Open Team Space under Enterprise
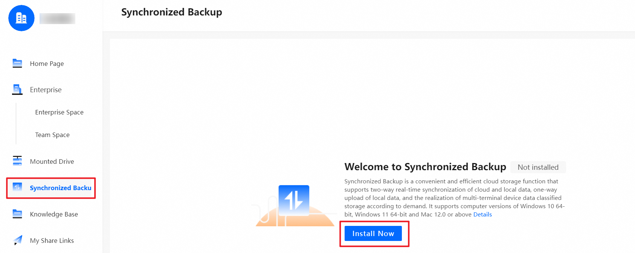The width and height of the screenshot is (635, 253). pos(52,135)
